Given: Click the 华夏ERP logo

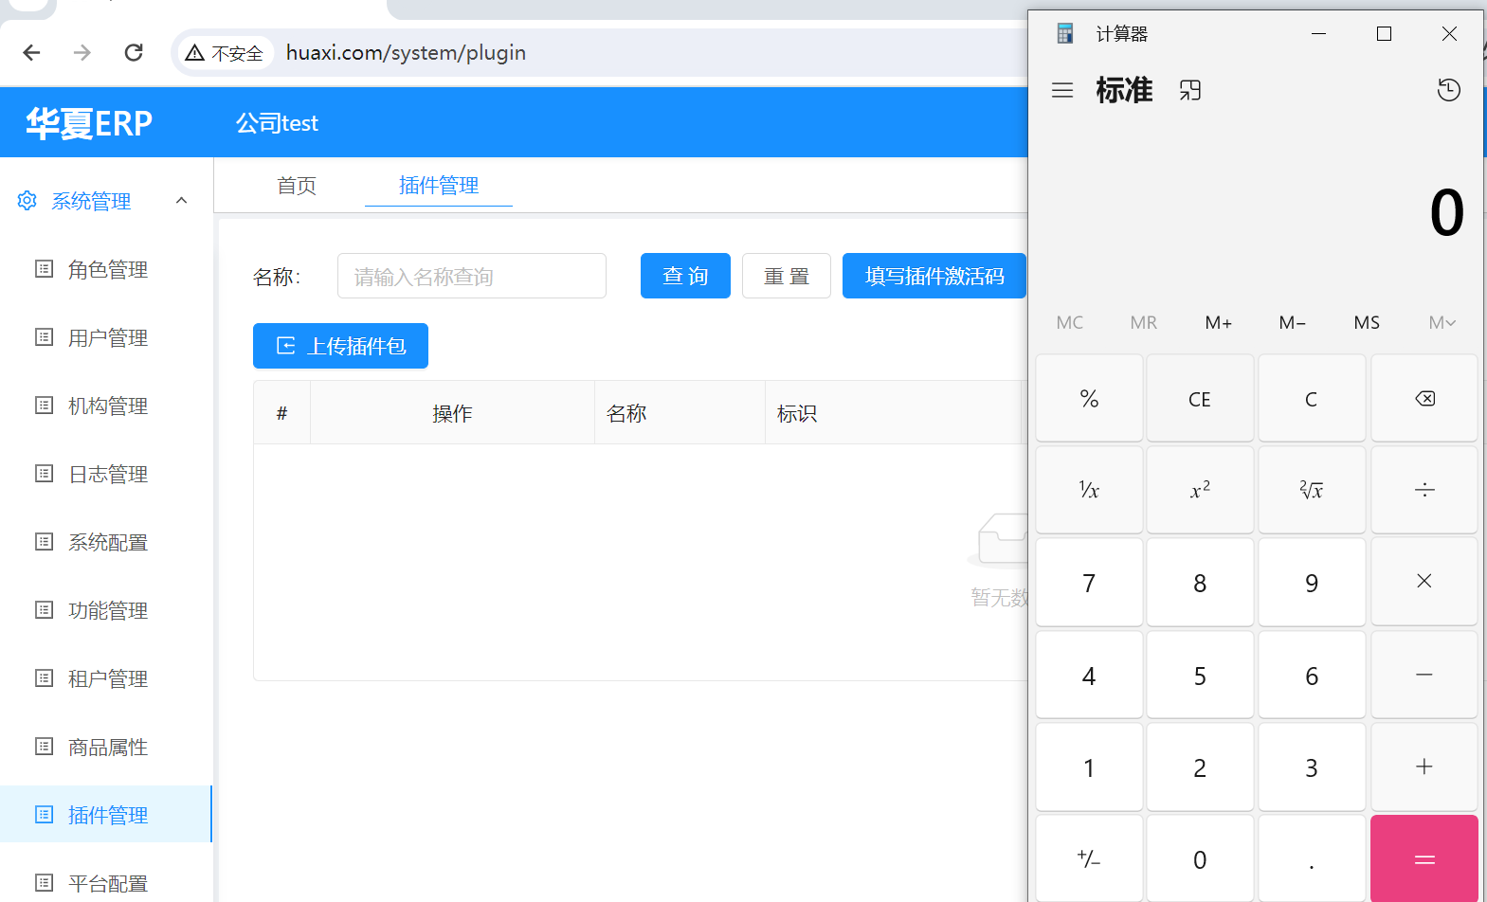Looking at the screenshot, I should coord(89,123).
